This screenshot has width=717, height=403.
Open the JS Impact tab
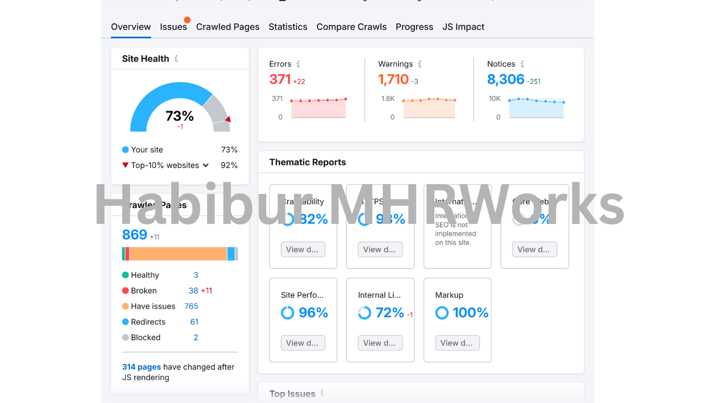463,27
